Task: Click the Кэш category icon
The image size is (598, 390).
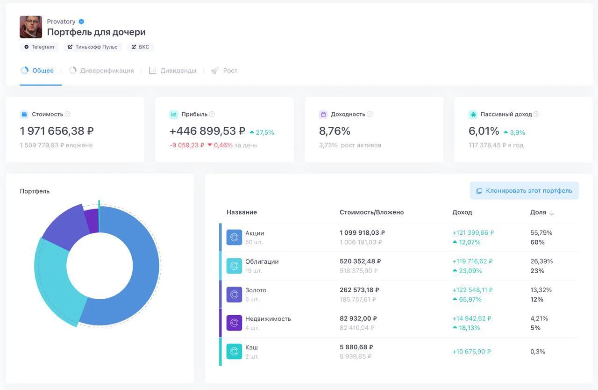Action: tap(234, 352)
